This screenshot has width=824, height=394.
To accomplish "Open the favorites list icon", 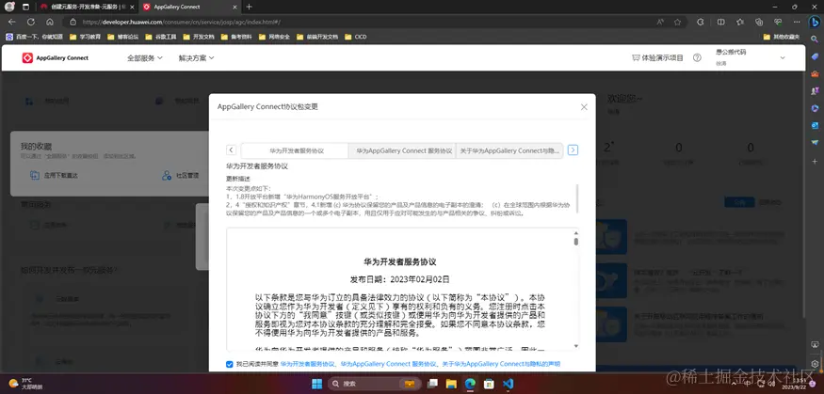I will [x=740, y=22].
